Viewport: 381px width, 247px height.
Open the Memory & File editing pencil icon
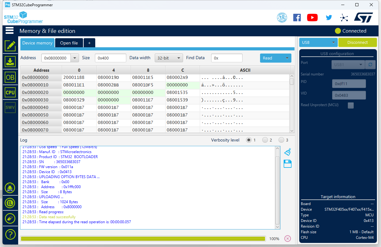tap(10, 46)
